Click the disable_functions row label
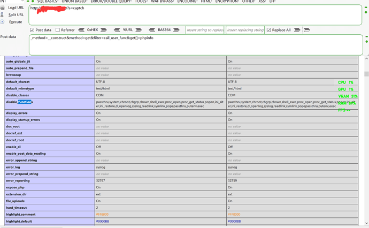 pyautogui.click(x=19, y=102)
